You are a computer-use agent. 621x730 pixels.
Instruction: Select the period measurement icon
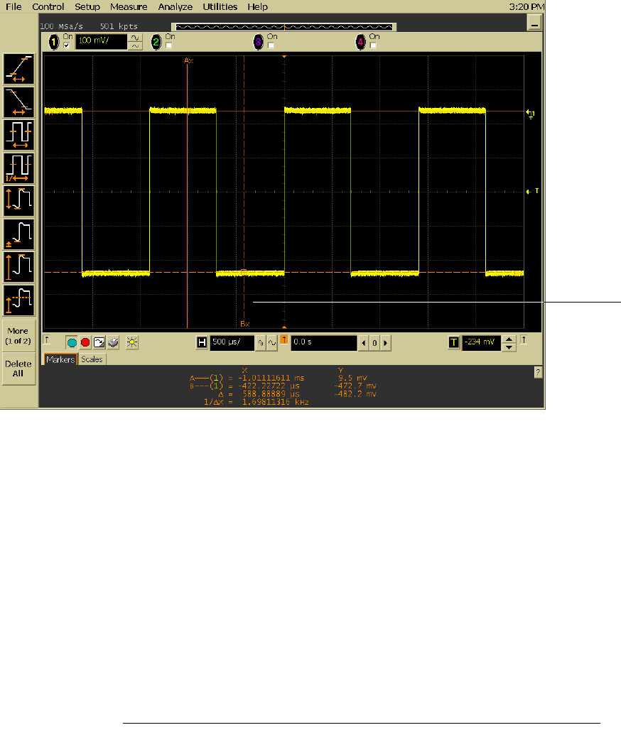point(19,135)
